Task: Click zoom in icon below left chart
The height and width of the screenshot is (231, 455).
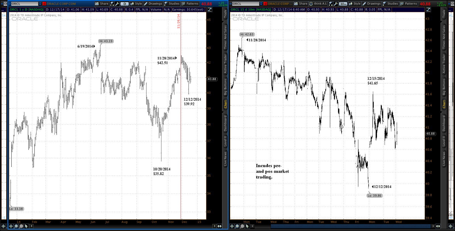Action: (x=16, y=226)
